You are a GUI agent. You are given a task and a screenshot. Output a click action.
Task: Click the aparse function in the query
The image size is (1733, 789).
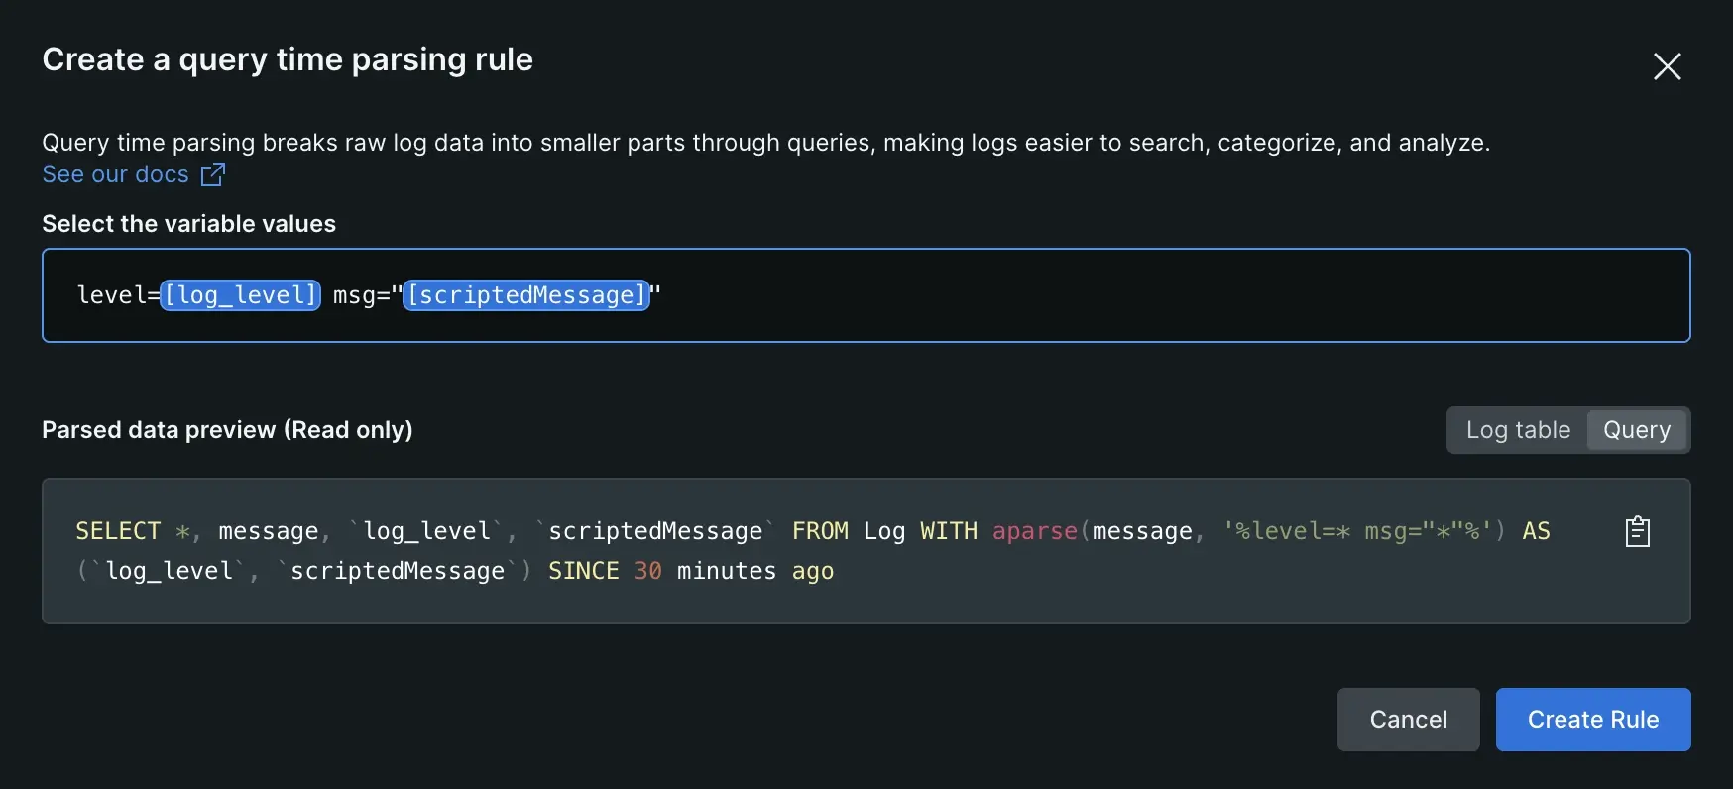tap(1034, 531)
